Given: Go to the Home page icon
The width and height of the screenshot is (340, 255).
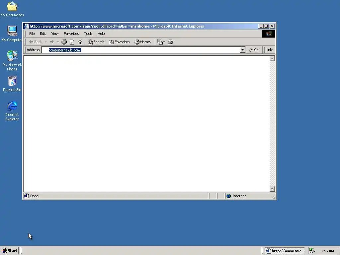Looking at the screenshot, I should [x=80, y=42].
